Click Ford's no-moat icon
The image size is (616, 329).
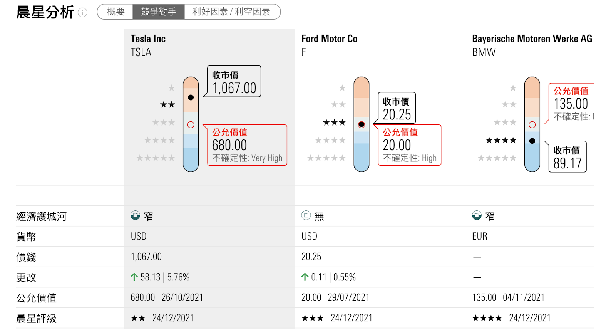coord(306,215)
